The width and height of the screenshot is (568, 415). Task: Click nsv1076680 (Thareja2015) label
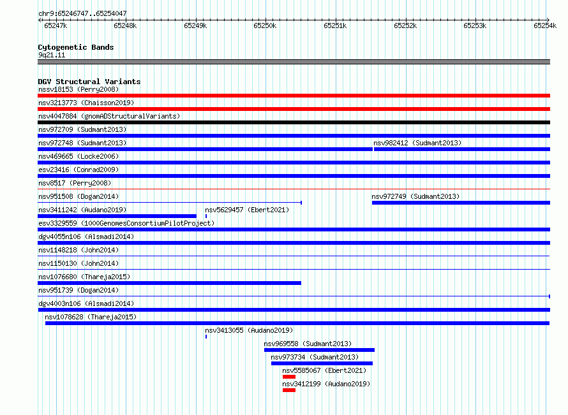84,277
